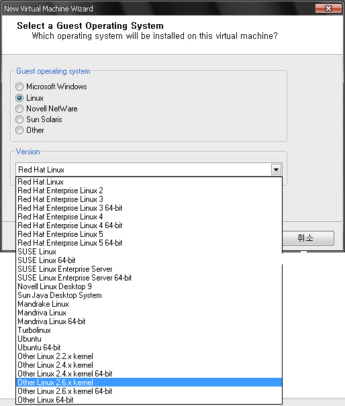Choose SUSE Linux Enterprise Server option

(x=149, y=269)
